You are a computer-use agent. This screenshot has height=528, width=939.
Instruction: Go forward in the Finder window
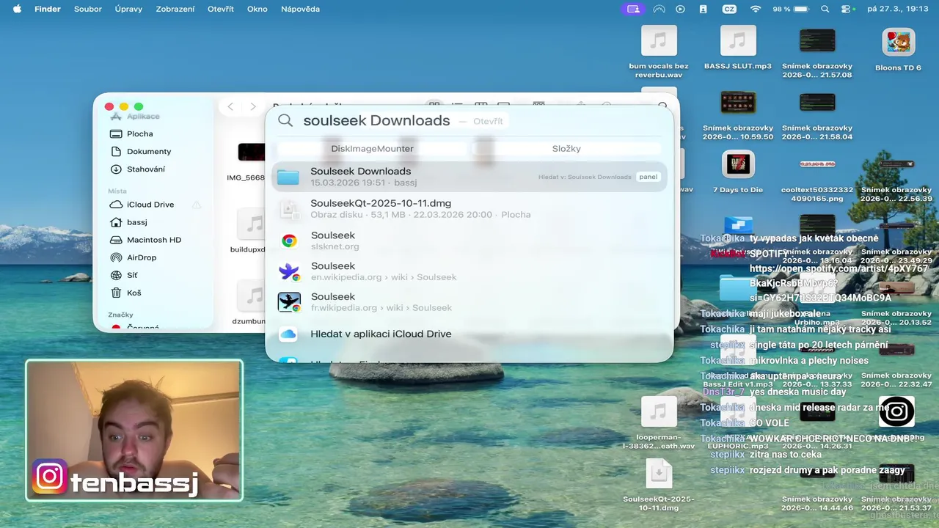253,106
